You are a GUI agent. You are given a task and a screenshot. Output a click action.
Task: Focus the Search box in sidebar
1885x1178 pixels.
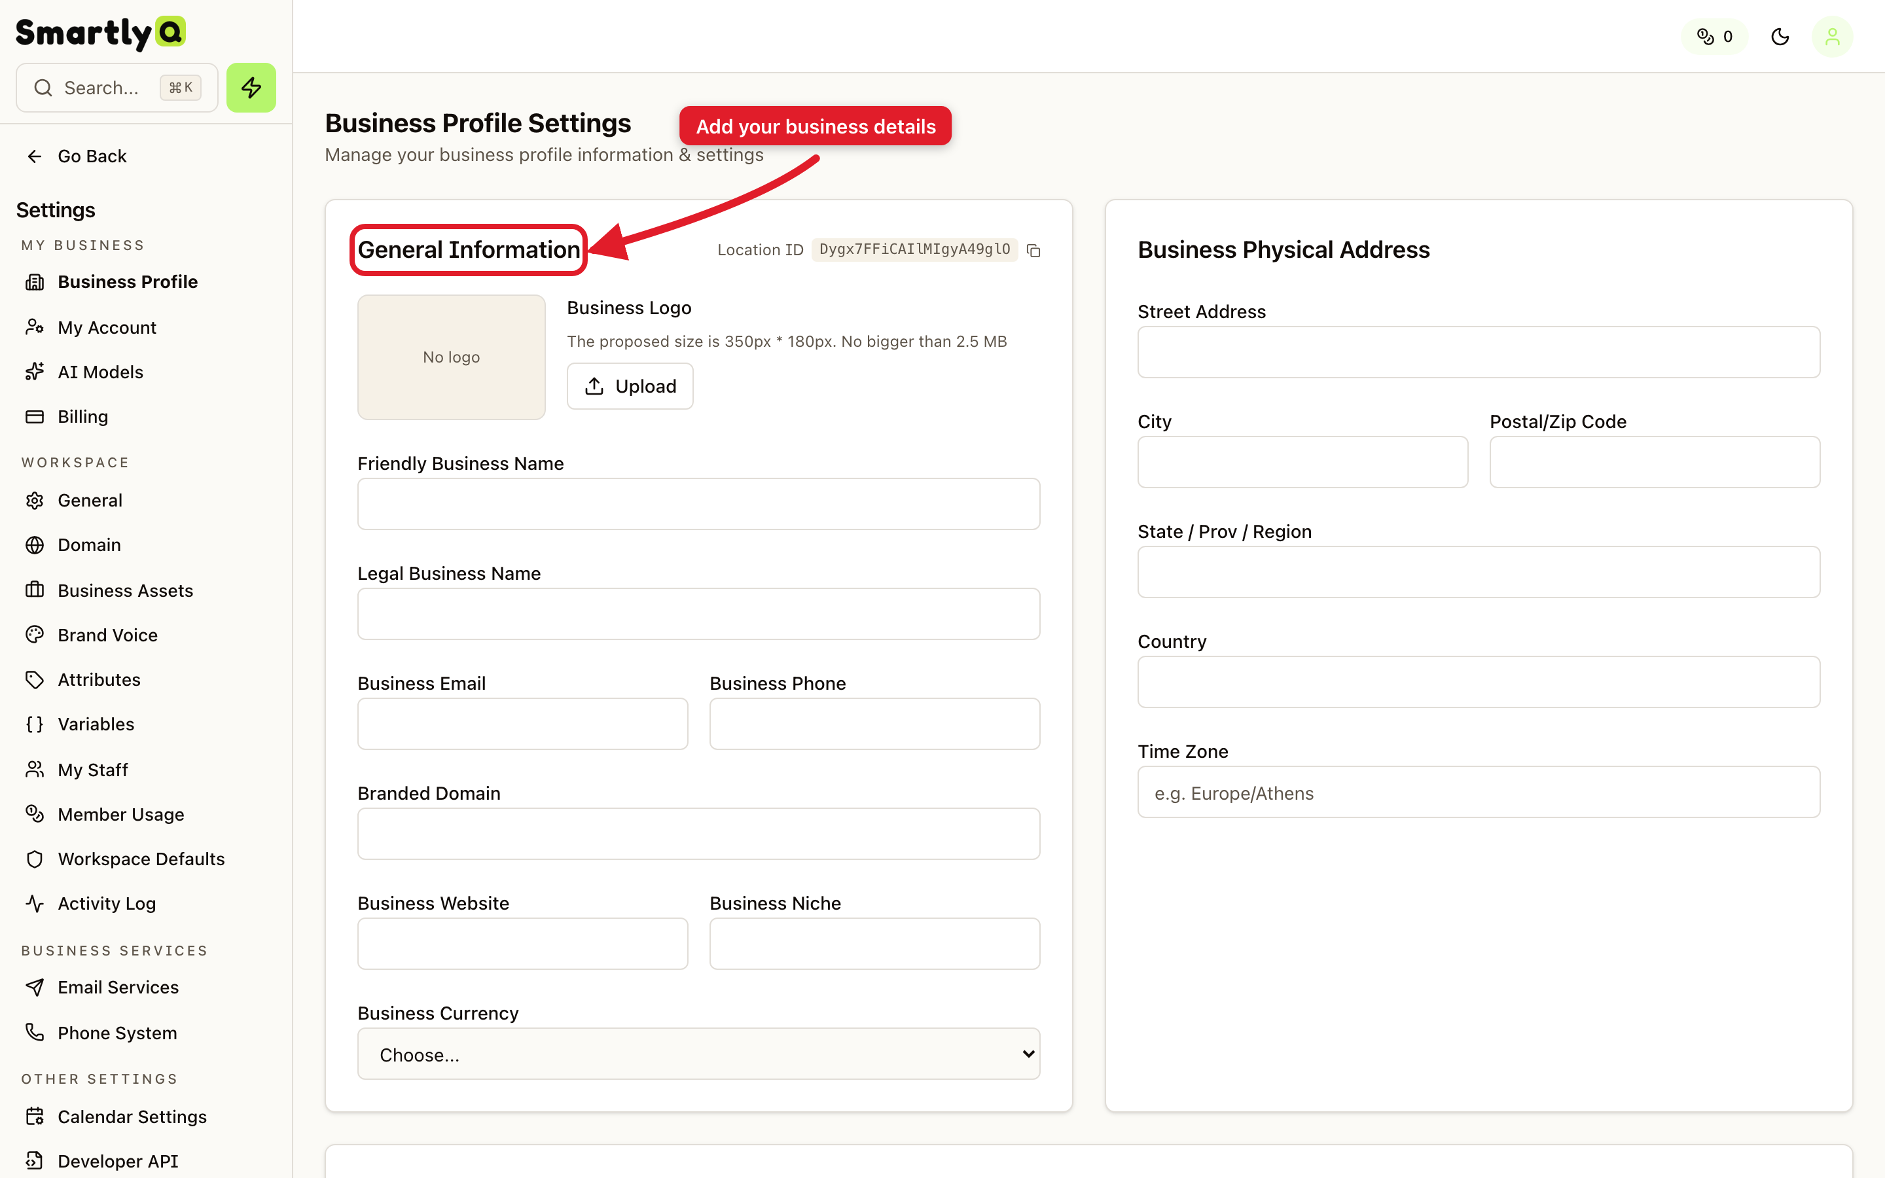point(117,88)
